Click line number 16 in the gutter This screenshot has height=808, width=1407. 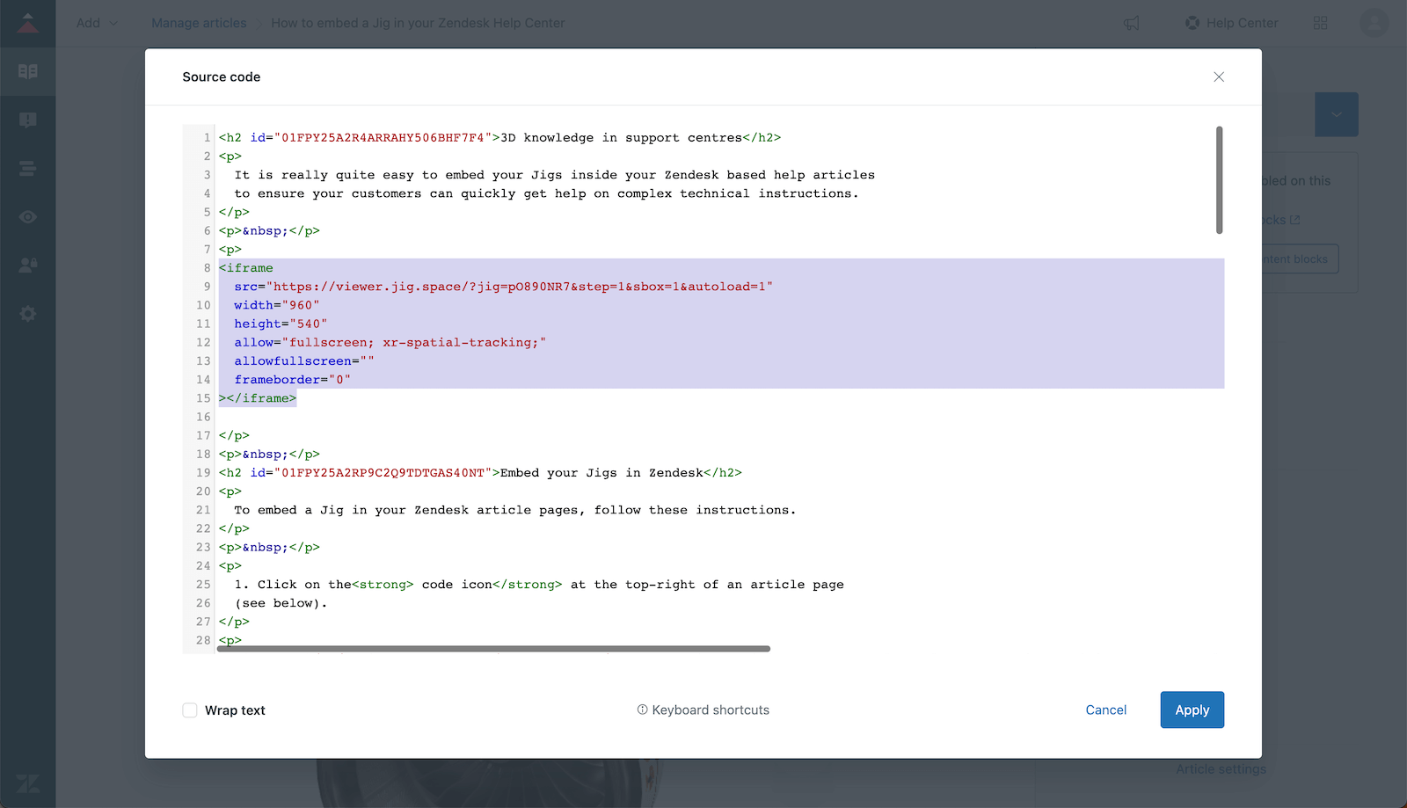(203, 417)
